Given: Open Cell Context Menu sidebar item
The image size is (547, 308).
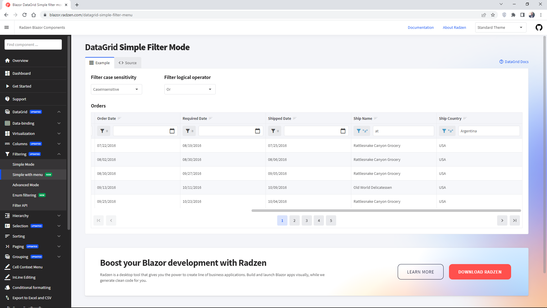Looking at the screenshot, I should pyautogui.click(x=33, y=267).
